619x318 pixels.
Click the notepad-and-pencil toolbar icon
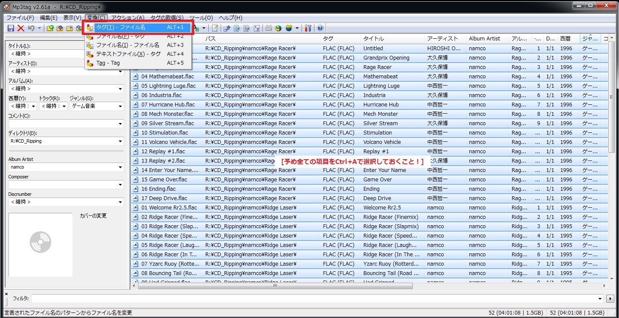tap(215, 28)
